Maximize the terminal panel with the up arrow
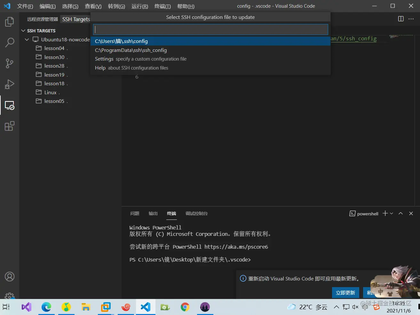This screenshot has width=420, height=315. click(x=400, y=213)
